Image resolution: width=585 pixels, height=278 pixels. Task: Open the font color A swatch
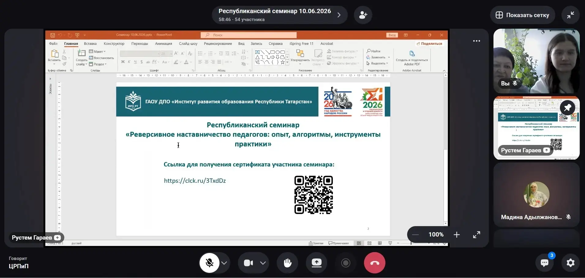pos(186,62)
